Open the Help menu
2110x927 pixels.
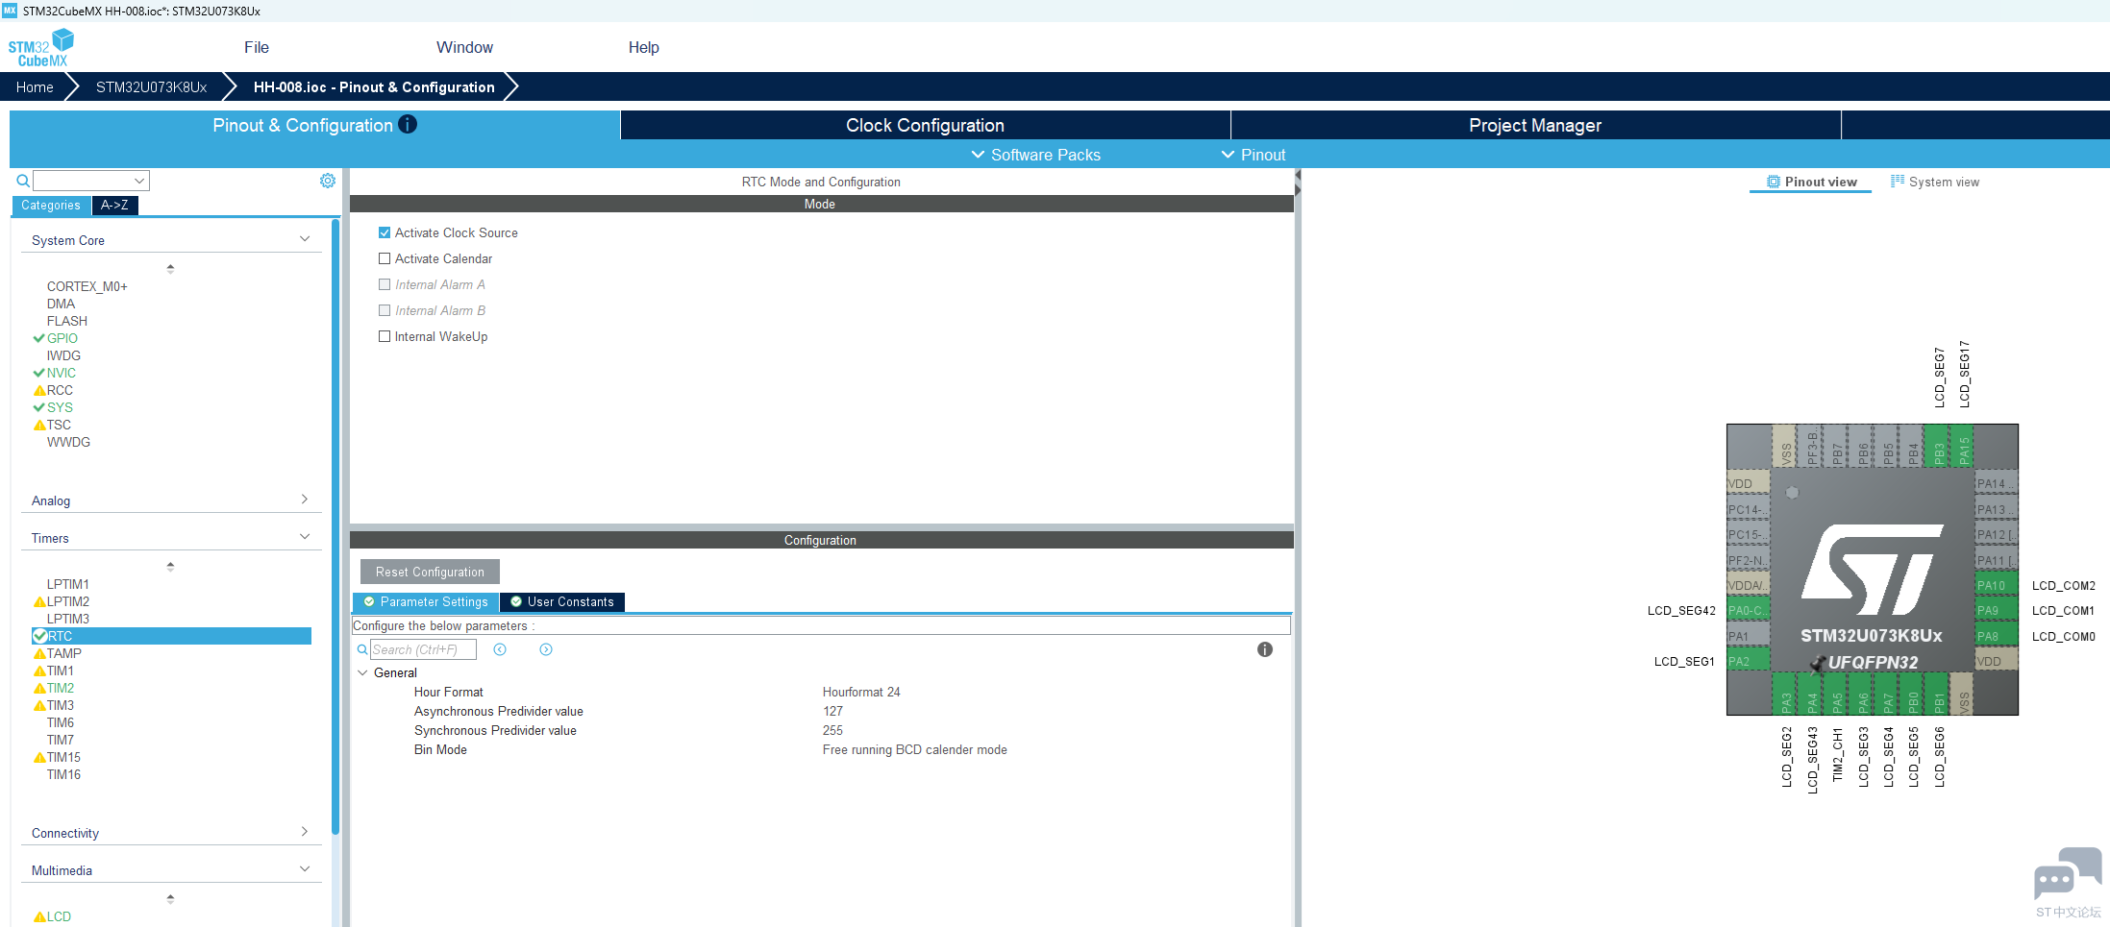pyautogui.click(x=644, y=47)
